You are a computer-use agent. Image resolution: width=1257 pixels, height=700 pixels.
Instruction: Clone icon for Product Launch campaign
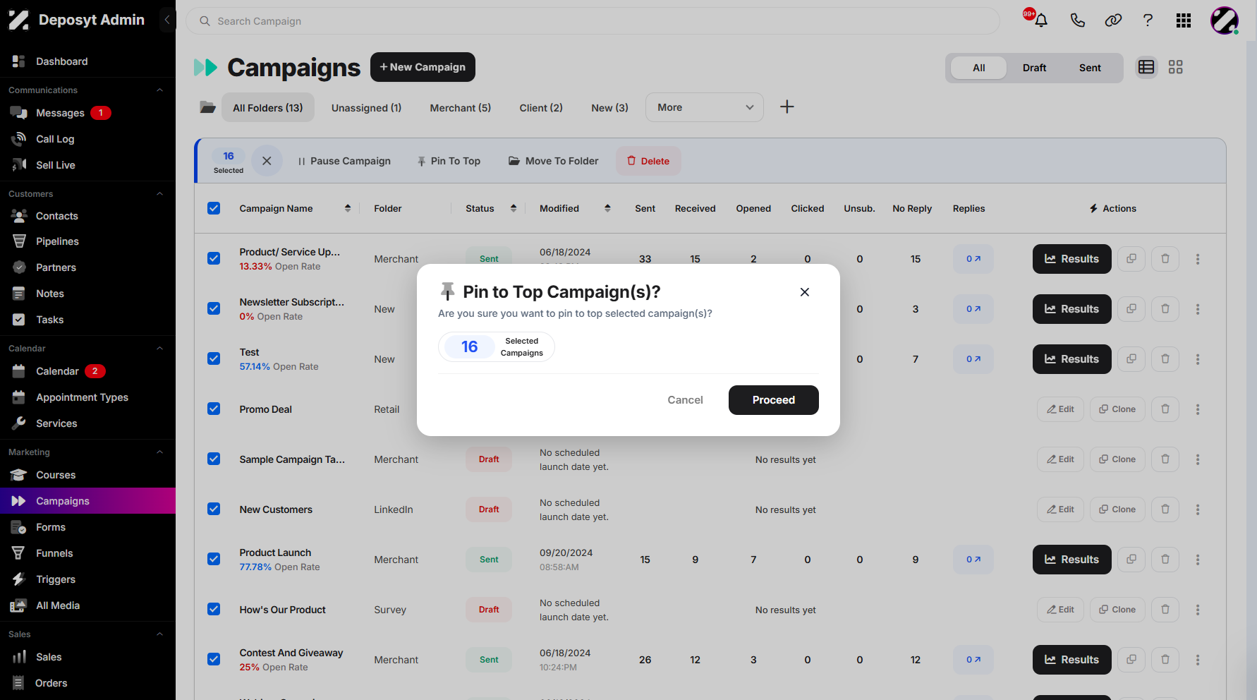1131,560
